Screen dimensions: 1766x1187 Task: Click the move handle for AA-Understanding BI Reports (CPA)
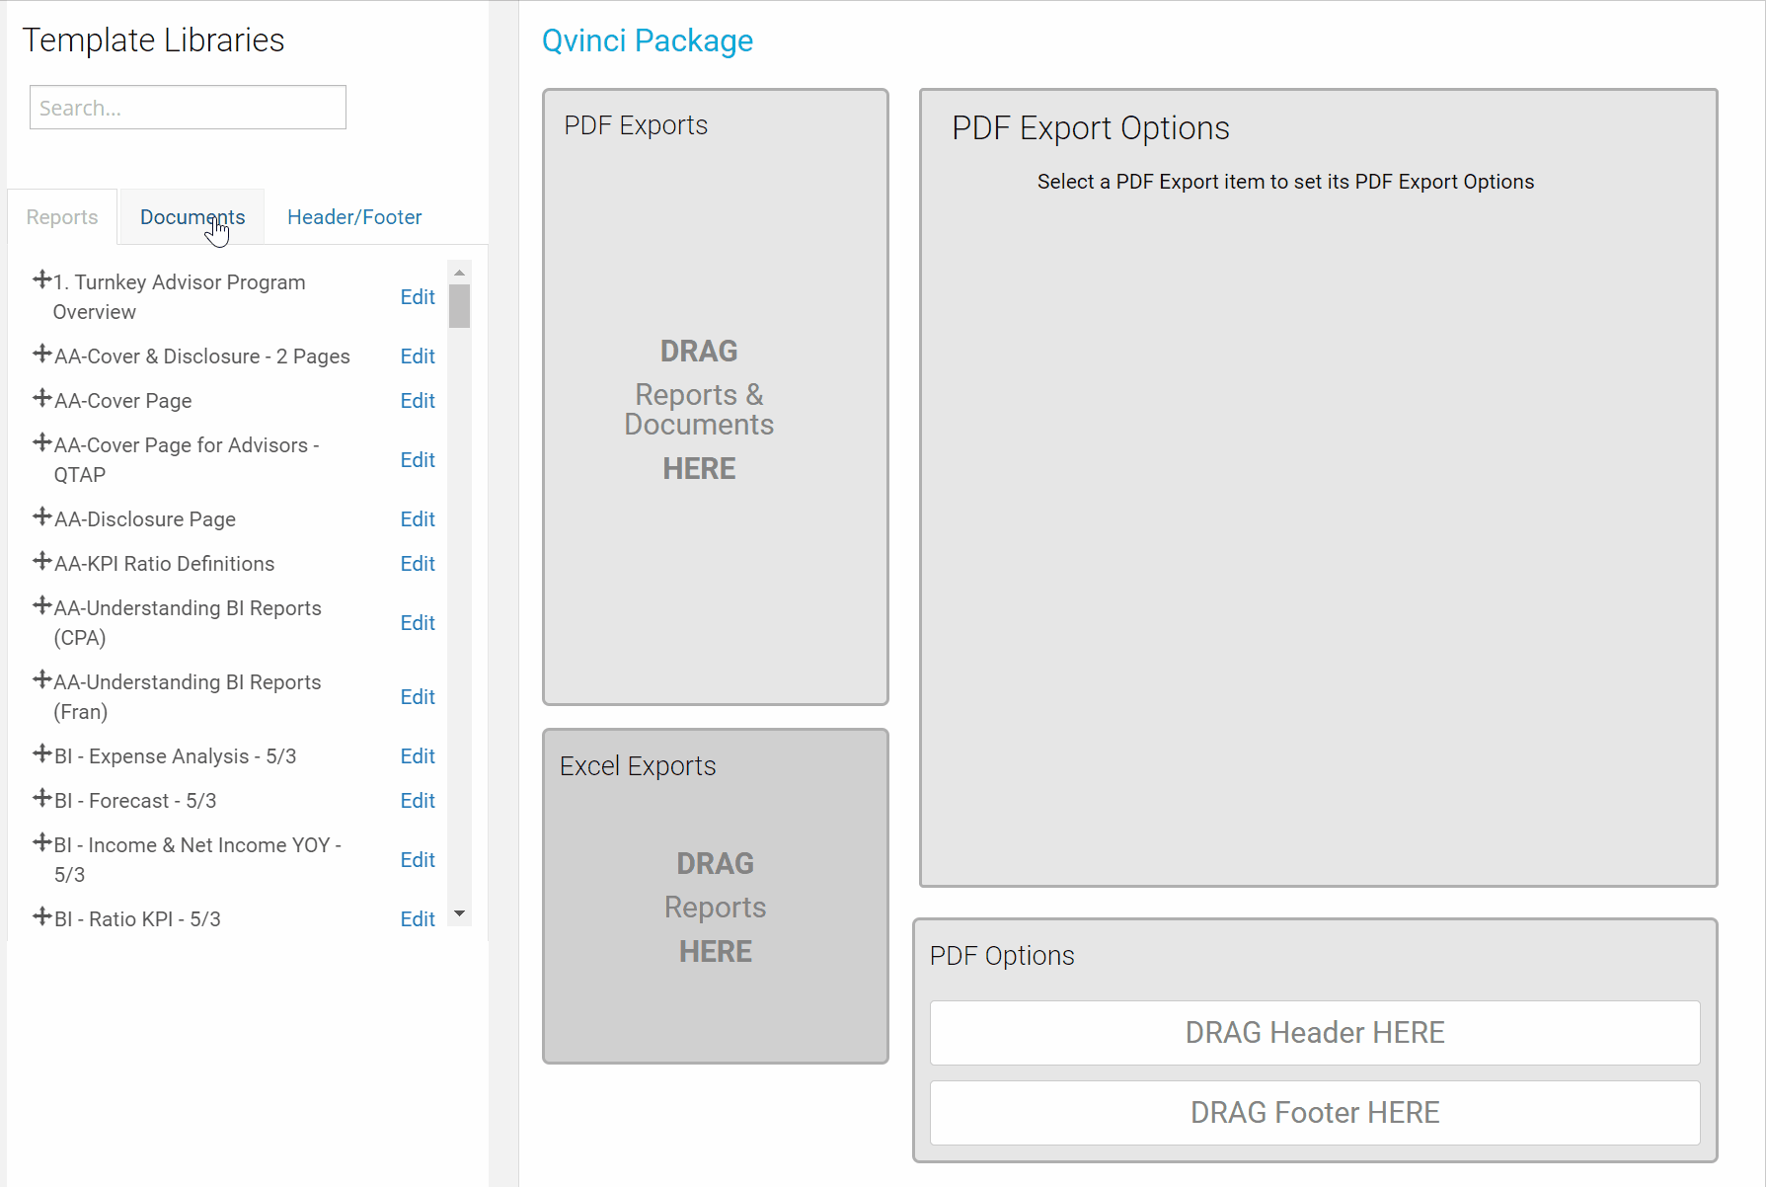coord(42,605)
